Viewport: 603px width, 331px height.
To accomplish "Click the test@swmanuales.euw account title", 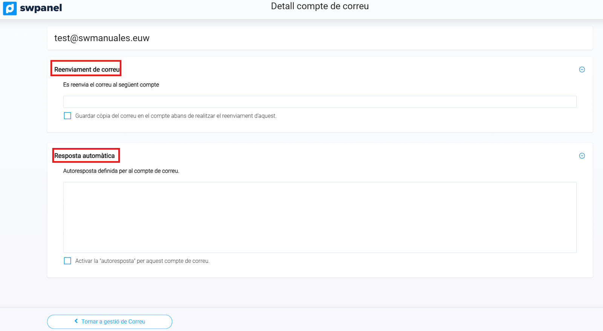I will click(x=102, y=38).
